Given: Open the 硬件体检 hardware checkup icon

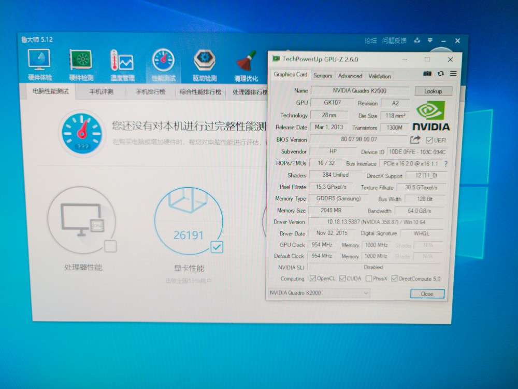Looking at the screenshot, I should click(39, 64).
